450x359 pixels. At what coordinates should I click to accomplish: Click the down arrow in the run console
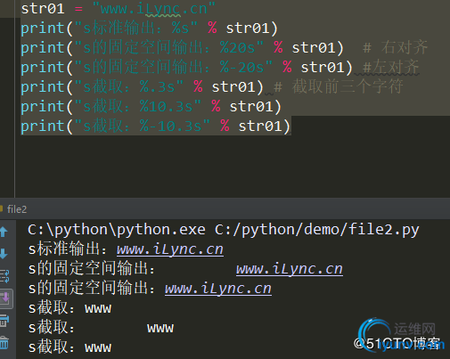click(x=4, y=254)
